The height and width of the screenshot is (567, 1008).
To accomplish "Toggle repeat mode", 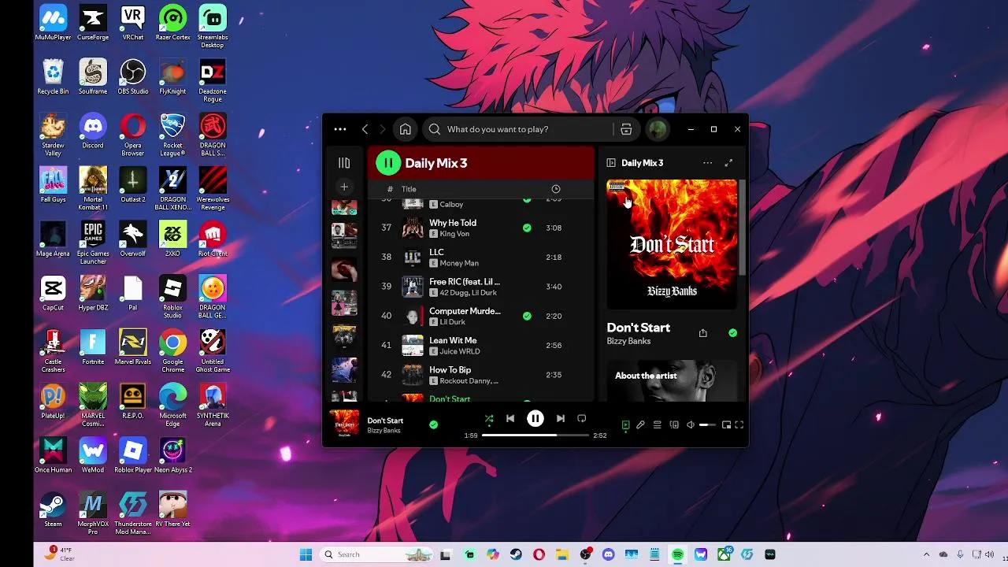I will (581, 419).
